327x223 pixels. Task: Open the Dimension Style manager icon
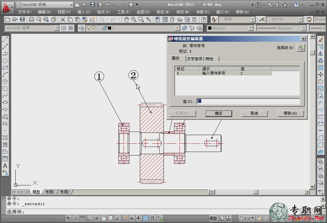tap(262, 19)
